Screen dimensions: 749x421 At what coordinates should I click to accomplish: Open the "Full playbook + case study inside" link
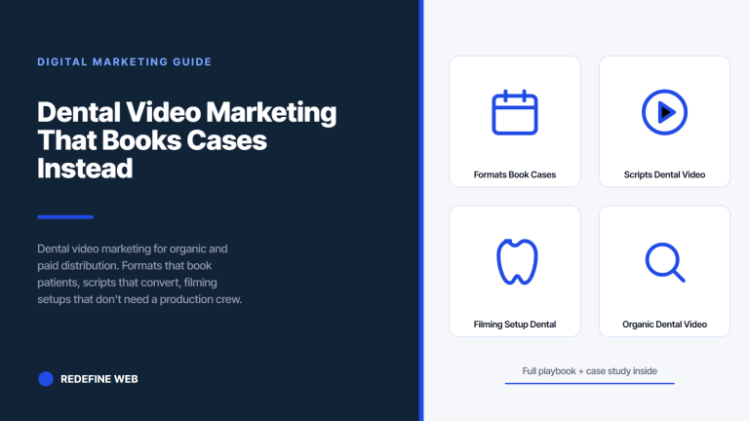tap(589, 371)
